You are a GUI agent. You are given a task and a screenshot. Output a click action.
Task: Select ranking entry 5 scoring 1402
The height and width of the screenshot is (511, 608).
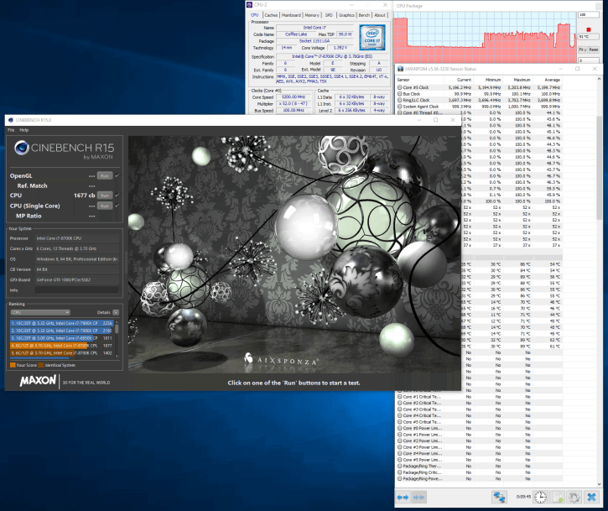[62, 352]
